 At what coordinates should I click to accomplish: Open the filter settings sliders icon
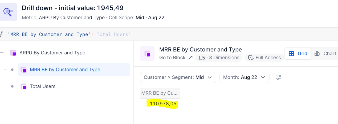278,77
